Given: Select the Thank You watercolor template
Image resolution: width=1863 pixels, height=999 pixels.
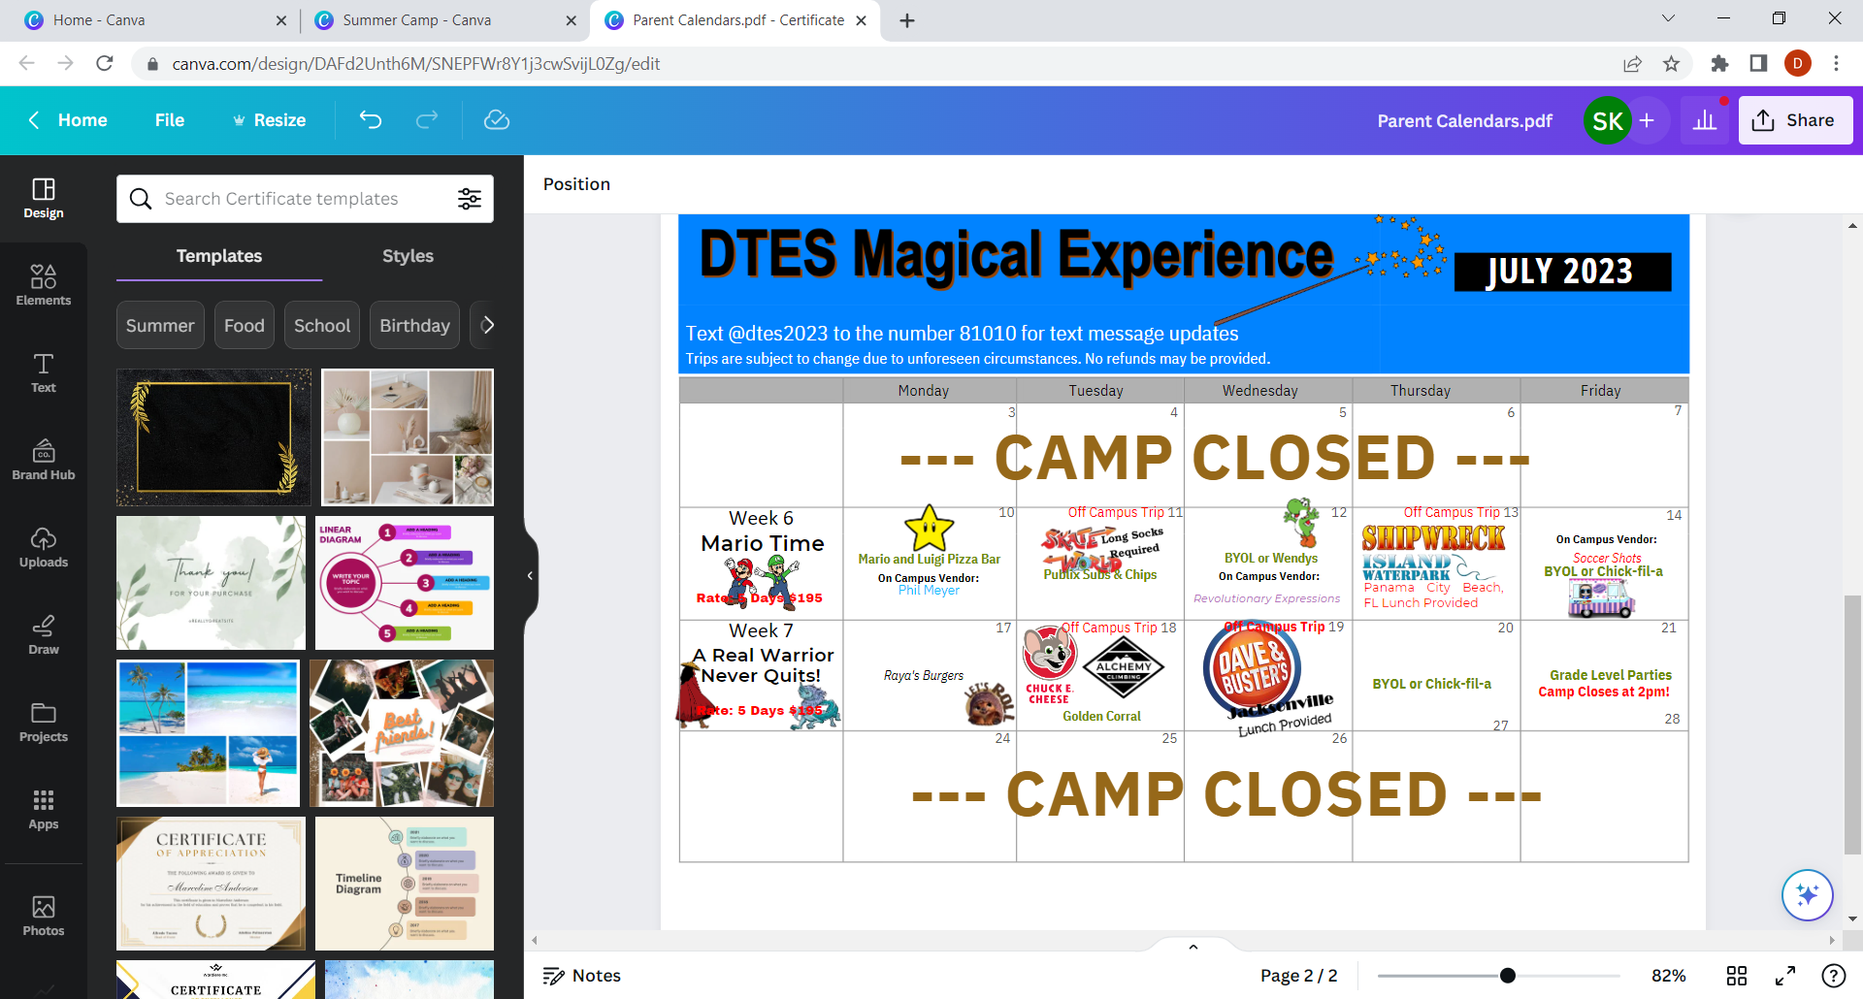Looking at the screenshot, I should click(x=211, y=583).
